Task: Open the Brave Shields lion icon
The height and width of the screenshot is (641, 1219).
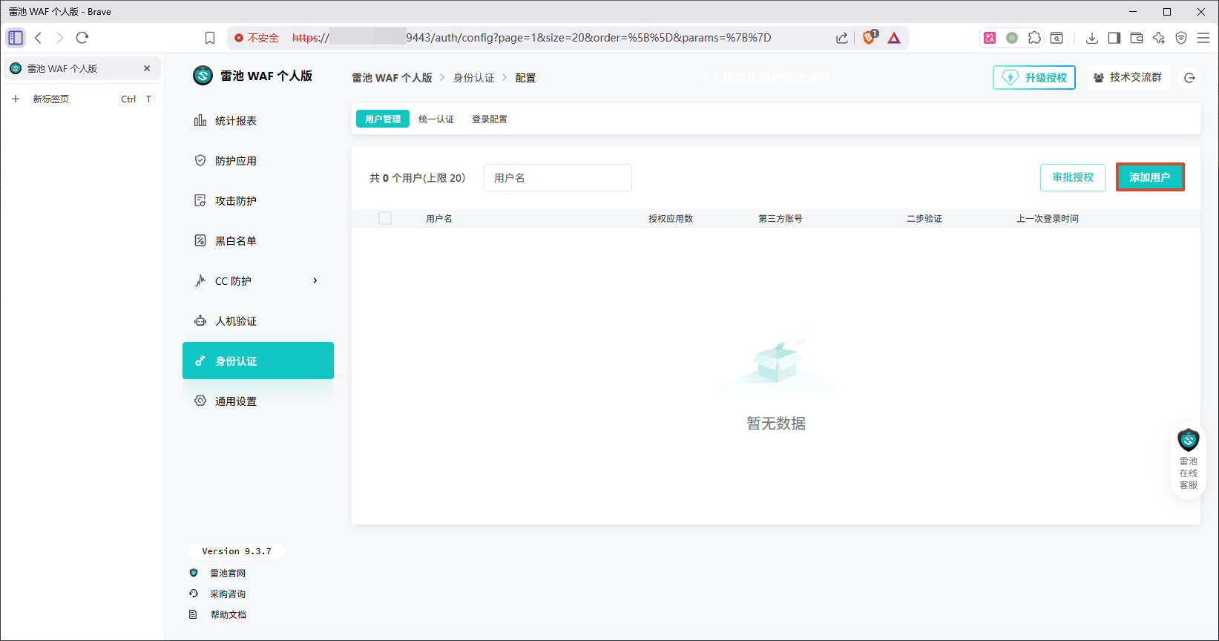Action: 870,38
